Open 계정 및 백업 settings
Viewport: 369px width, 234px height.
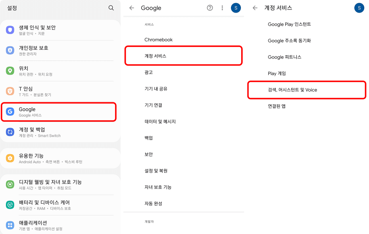(60, 132)
